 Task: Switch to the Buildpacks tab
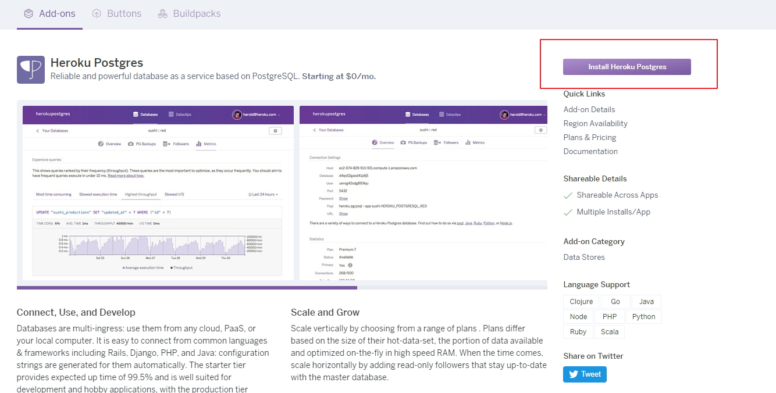189,13
